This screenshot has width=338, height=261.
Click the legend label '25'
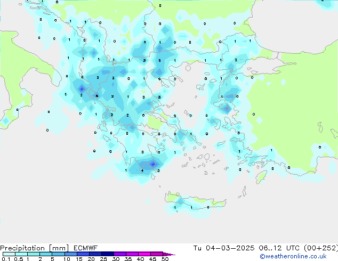pos(103,259)
